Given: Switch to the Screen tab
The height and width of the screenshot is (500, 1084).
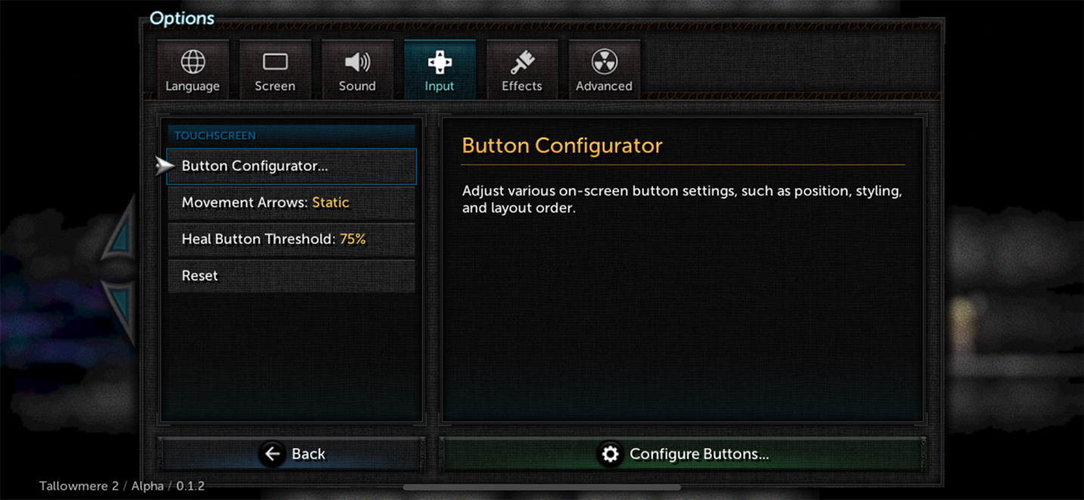Looking at the screenshot, I should pos(274,69).
